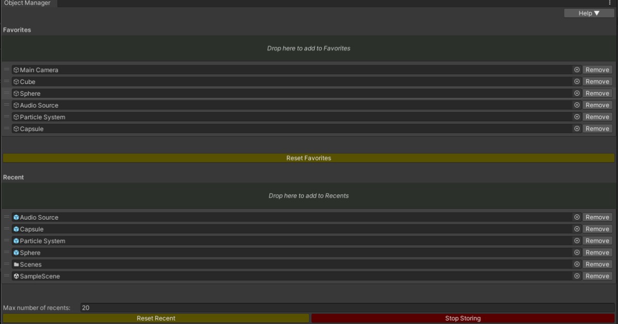Click the red Stop Storing button
Screen dimensions: 618x324
click(463, 318)
